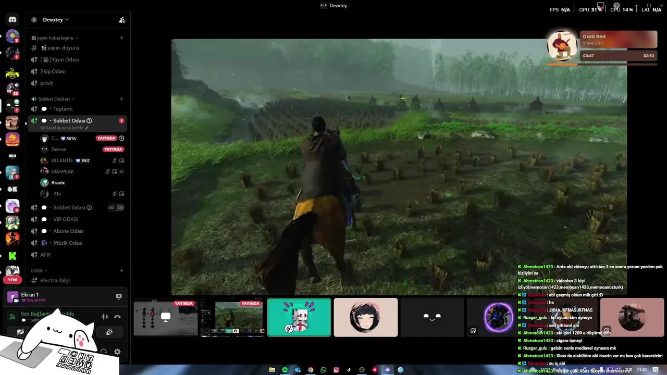Toggle the camera on
667x375 pixels.
coord(20,332)
